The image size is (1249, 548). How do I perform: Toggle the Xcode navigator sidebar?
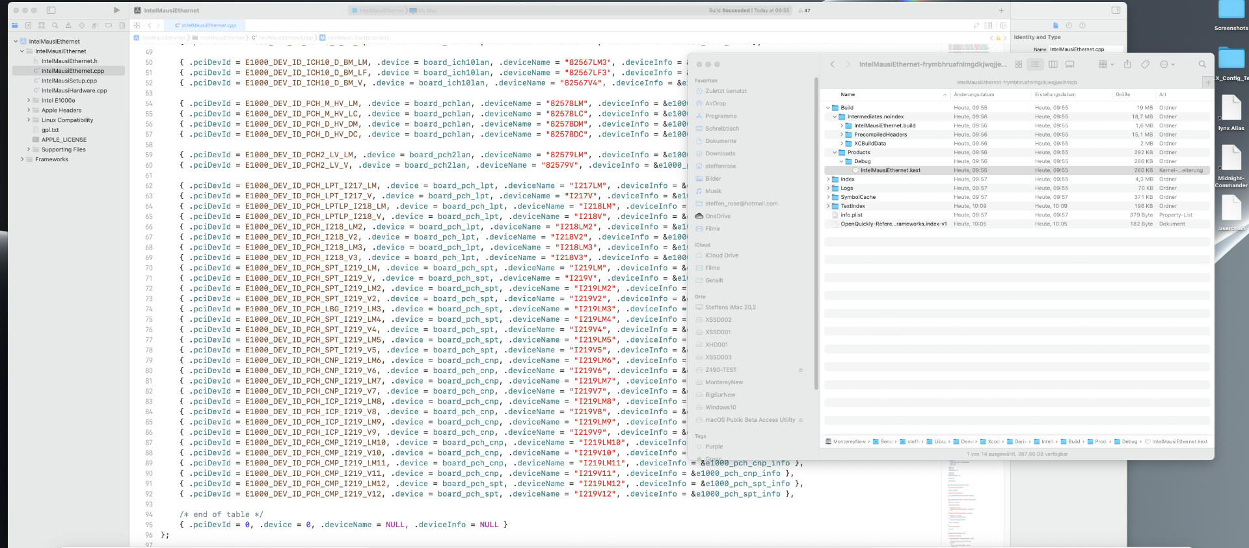51,10
